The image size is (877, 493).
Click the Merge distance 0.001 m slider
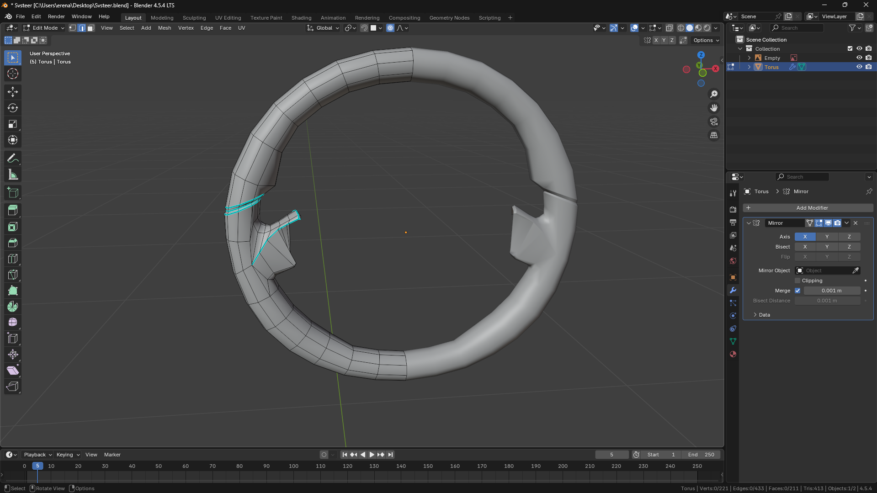pyautogui.click(x=832, y=291)
